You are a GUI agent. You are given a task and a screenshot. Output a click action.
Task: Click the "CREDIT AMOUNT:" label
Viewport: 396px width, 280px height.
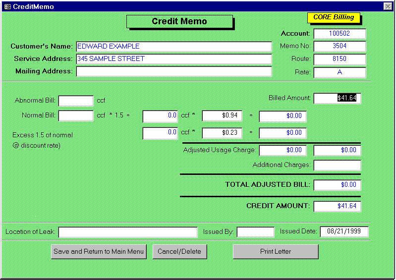click(278, 206)
